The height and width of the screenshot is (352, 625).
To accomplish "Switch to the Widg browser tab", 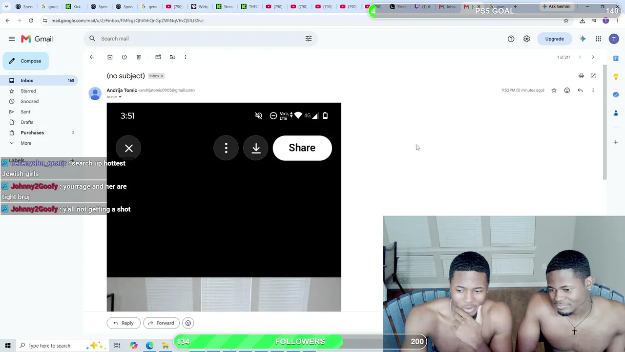I will coord(200,7).
